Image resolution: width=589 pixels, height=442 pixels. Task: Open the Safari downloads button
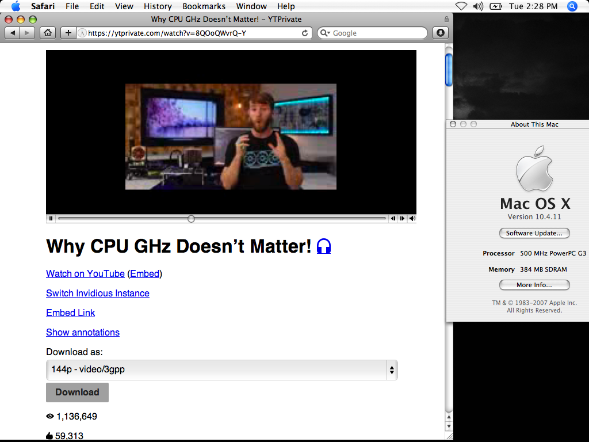point(440,33)
